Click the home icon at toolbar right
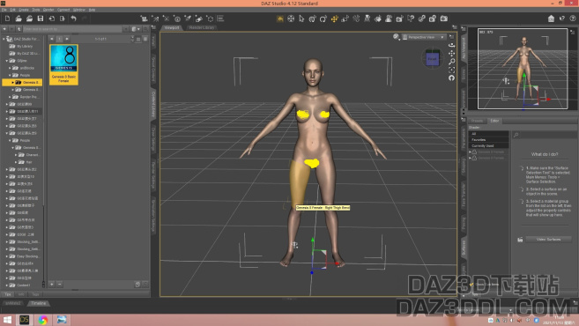This screenshot has width=579, height=326. [551, 19]
